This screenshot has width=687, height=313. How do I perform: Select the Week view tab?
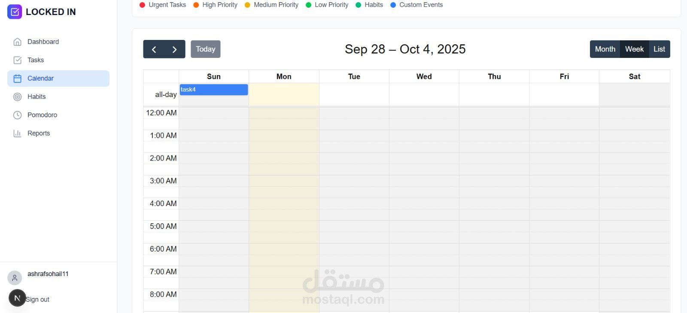pos(634,49)
